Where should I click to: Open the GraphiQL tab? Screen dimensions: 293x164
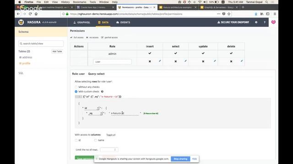click(x=81, y=22)
